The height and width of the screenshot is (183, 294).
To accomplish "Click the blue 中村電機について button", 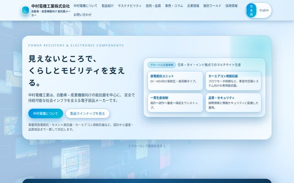I will coord(45,113).
